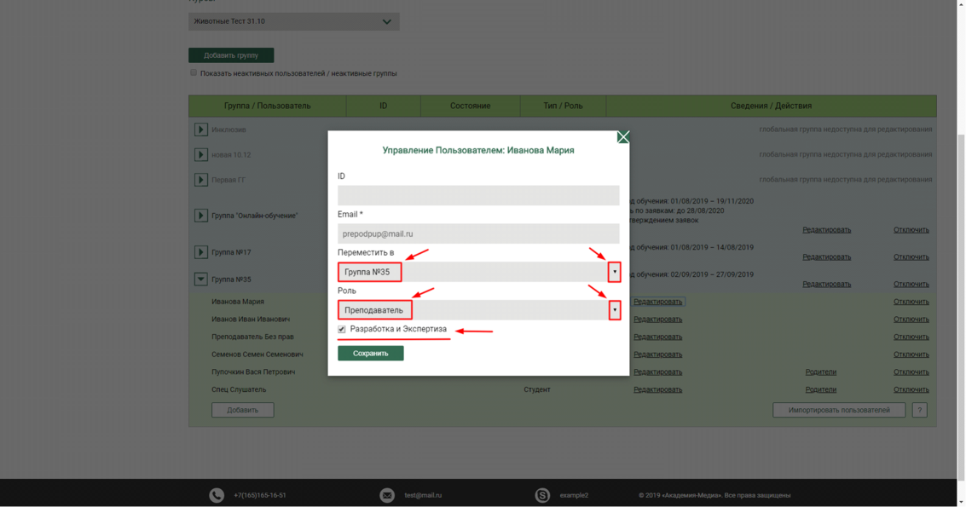Screen dimensions: 966x507
Task: Click user name Спец Слушатель
Action: [239, 389]
